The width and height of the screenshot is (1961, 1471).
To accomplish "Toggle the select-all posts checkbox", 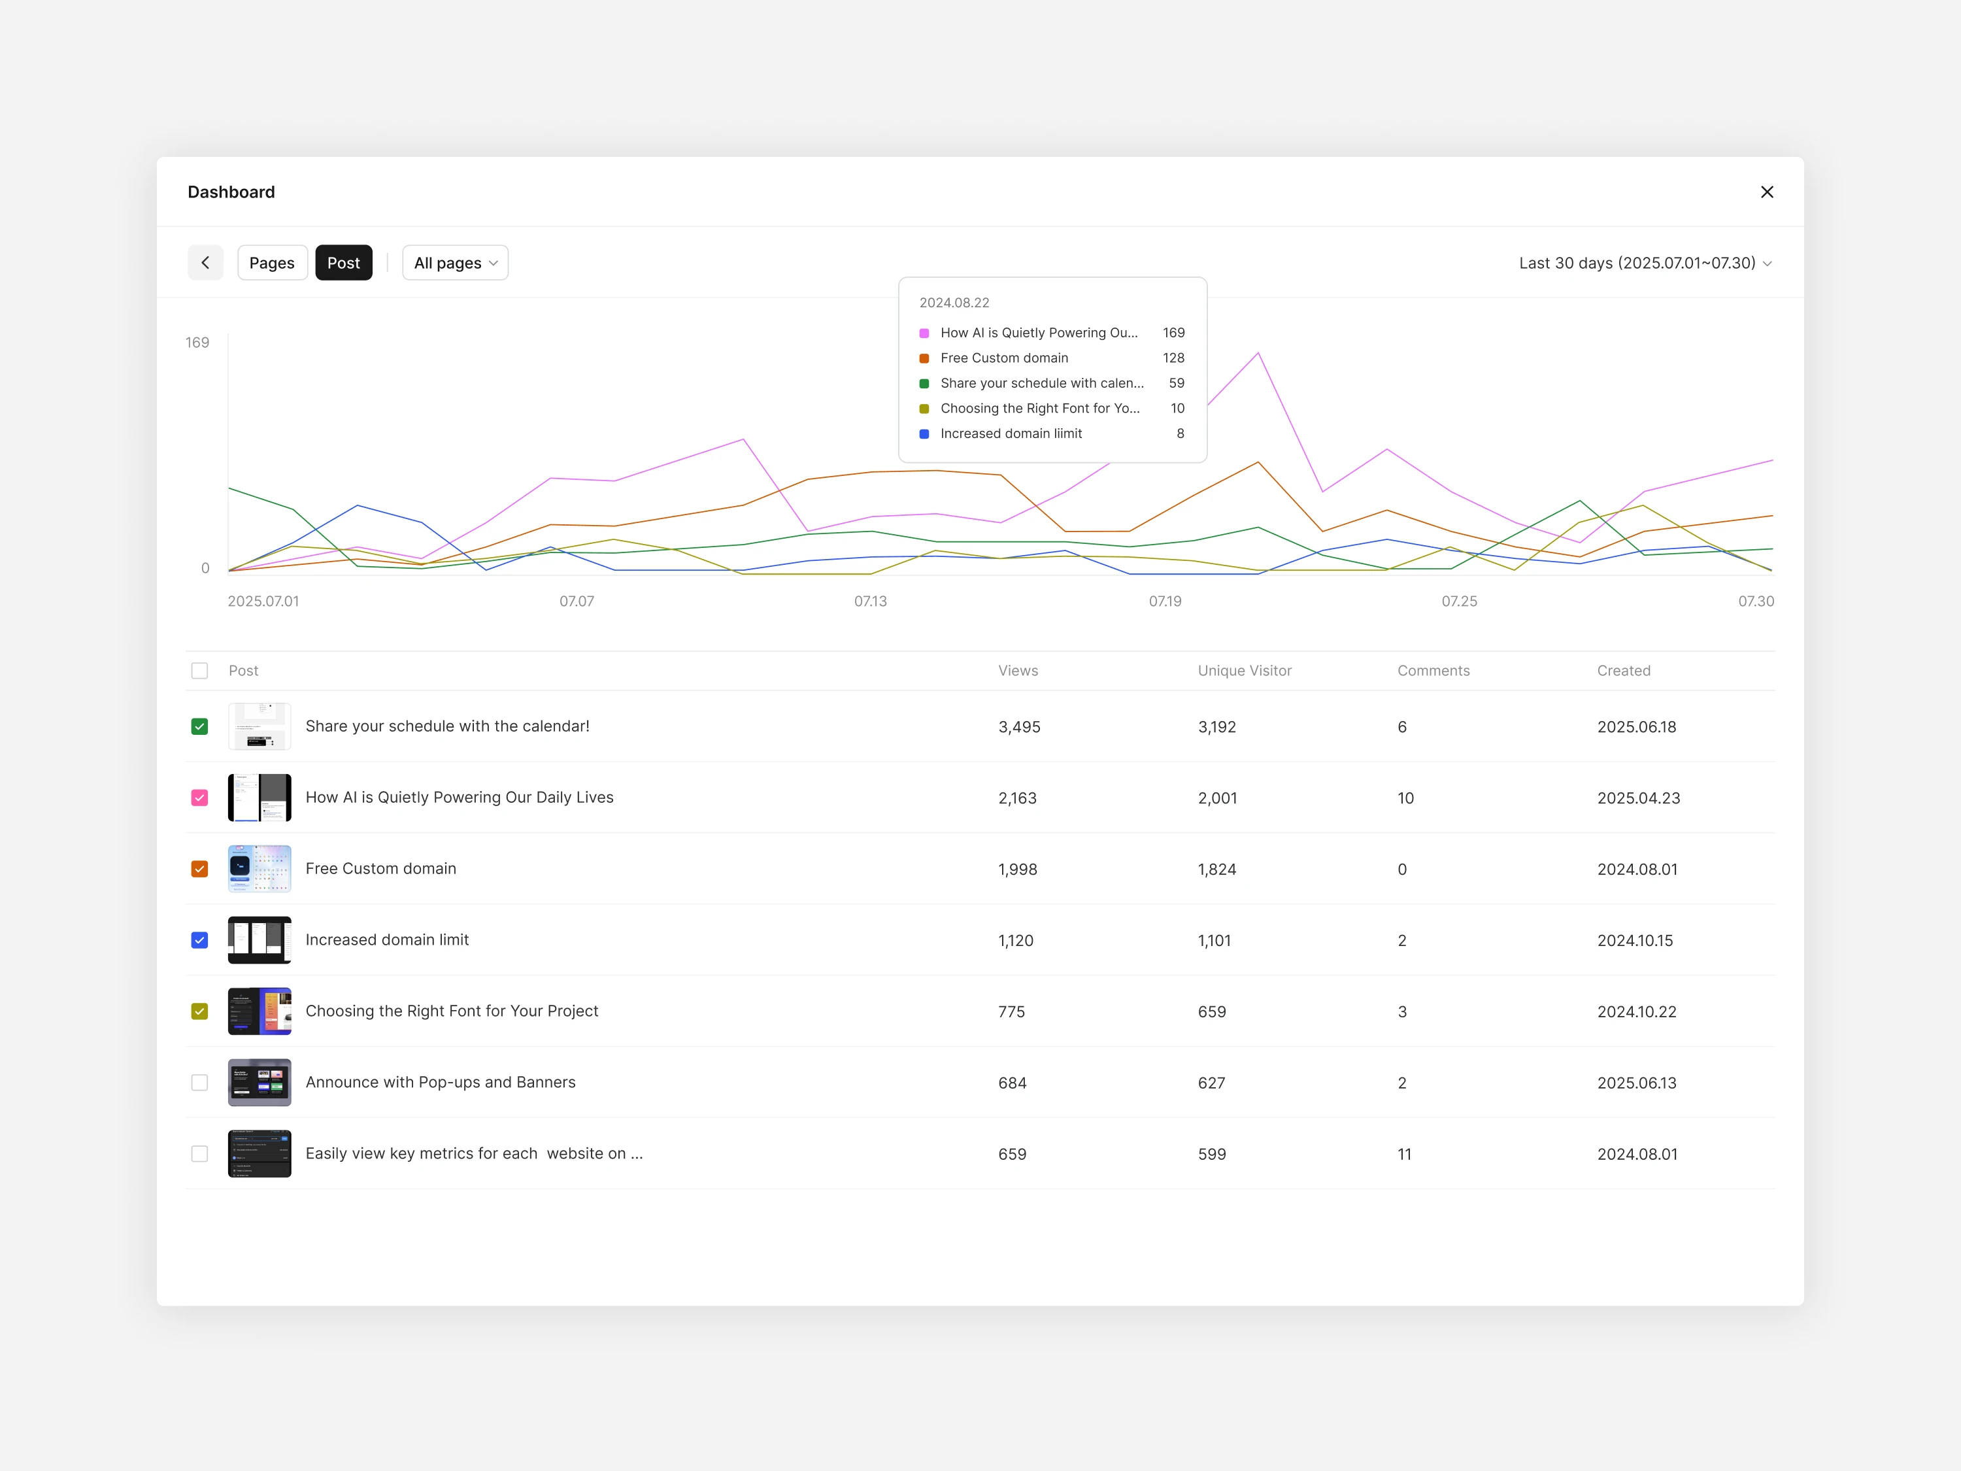I will click(x=199, y=670).
